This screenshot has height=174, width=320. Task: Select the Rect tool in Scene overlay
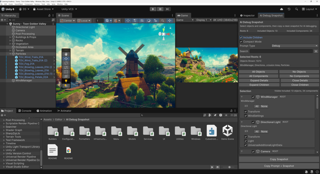click(x=66, y=72)
